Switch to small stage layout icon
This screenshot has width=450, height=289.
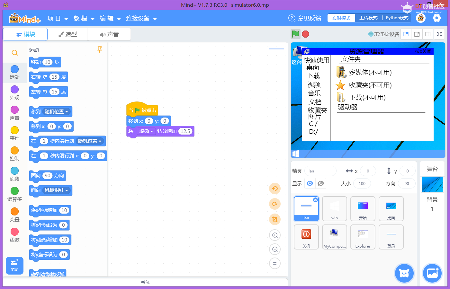click(406, 34)
